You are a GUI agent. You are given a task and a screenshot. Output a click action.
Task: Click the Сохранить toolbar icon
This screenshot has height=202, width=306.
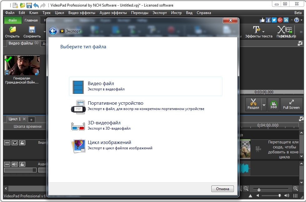pos(32,32)
